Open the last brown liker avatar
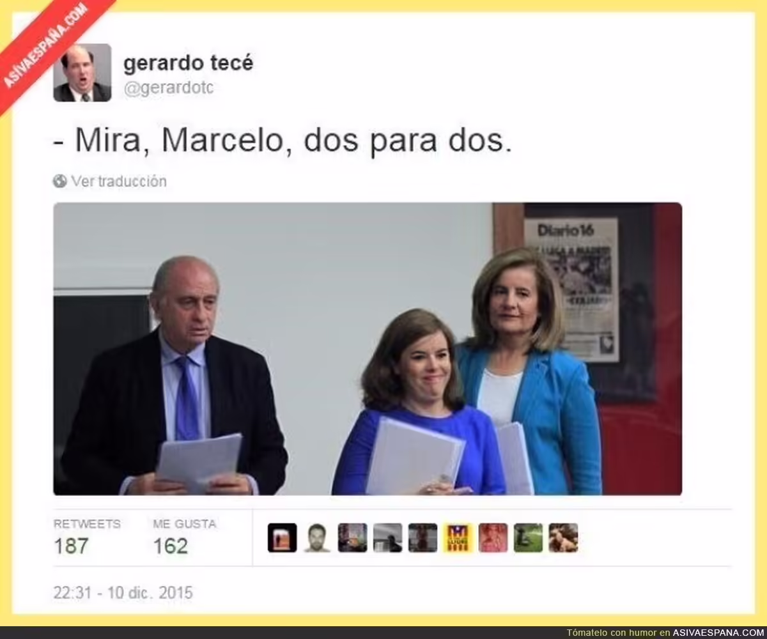Screen dimensions: 767x639 (563, 537)
